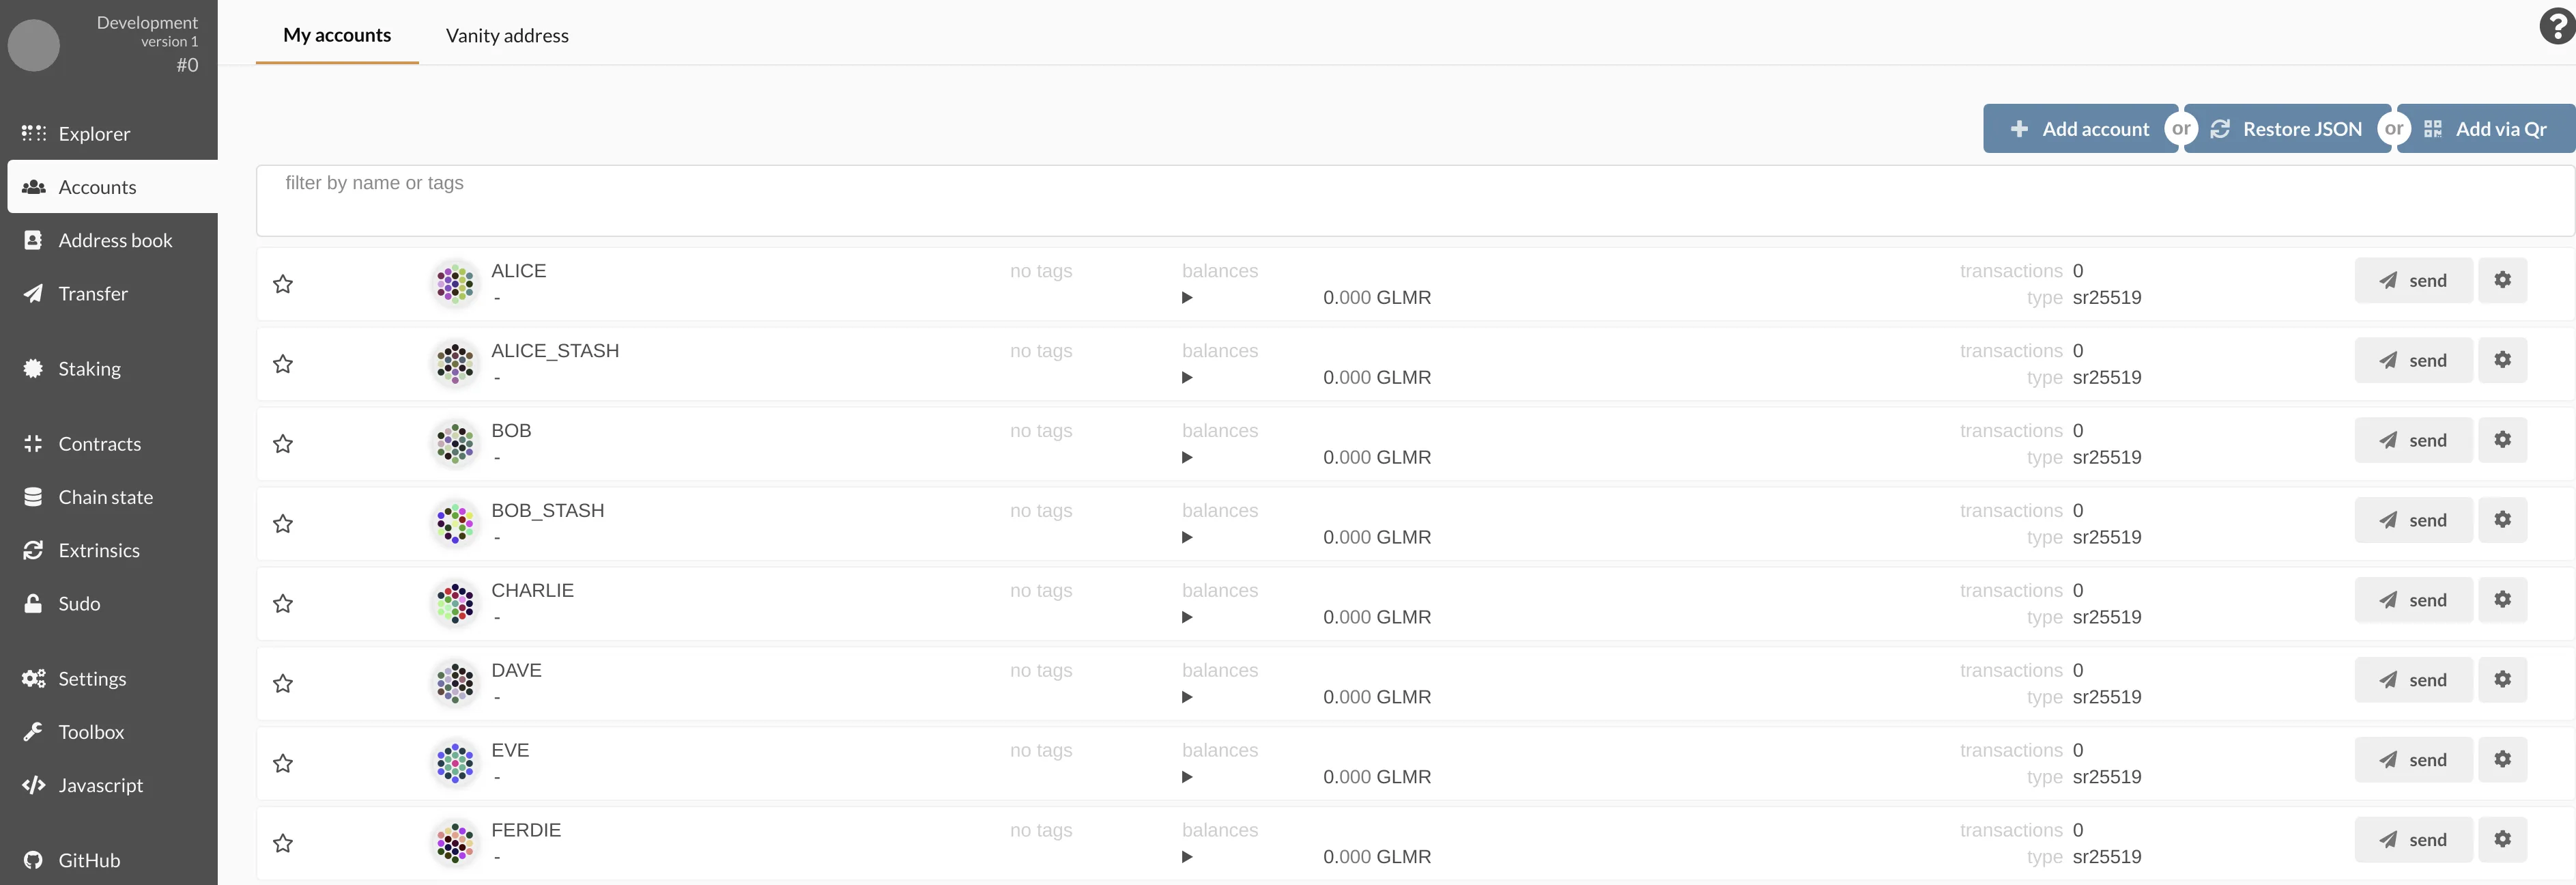Expand balances for ALICE_STASH
The width and height of the screenshot is (2576, 885).
point(1187,378)
